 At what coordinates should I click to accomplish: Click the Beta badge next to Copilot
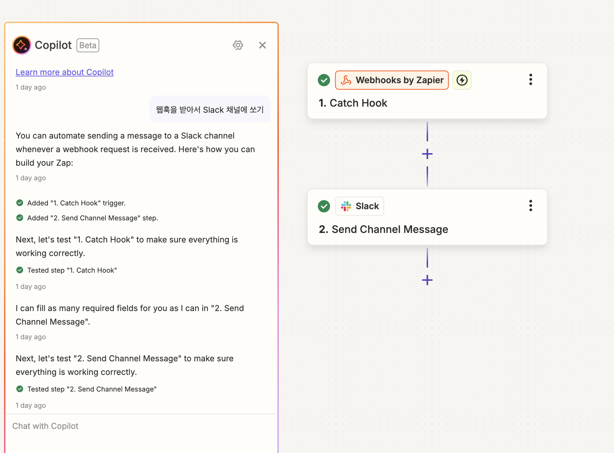(88, 45)
